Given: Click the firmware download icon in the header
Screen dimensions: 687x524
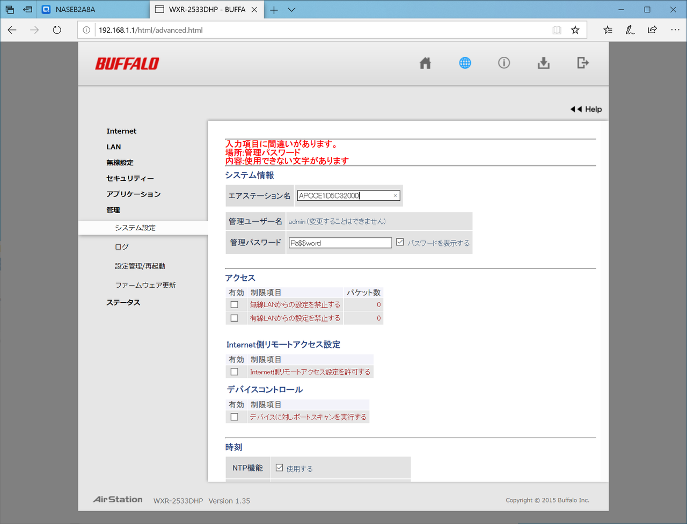Looking at the screenshot, I should 544,63.
